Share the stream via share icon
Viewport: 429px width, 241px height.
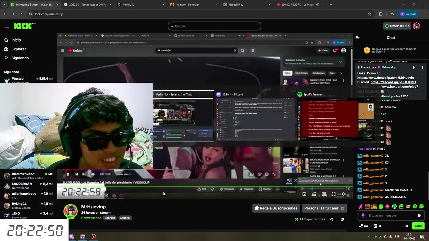331,219
